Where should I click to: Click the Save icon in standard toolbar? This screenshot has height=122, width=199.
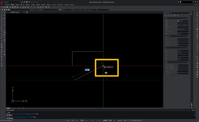coord(7,7)
